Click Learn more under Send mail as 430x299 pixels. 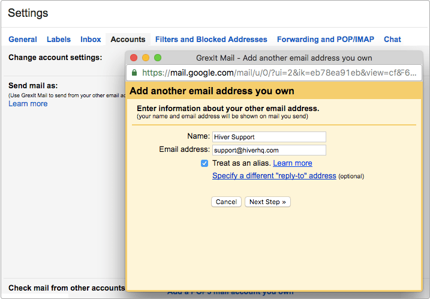click(28, 103)
